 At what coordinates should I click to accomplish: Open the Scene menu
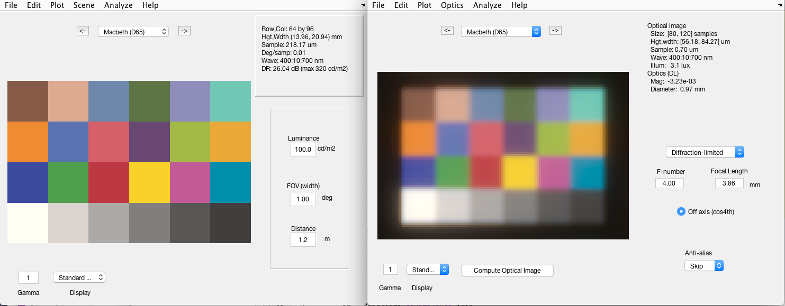[x=84, y=5]
